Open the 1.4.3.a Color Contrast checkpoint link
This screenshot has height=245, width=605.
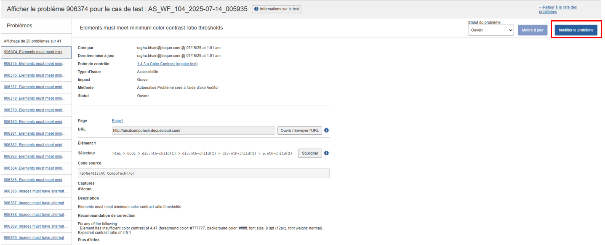(x=167, y=64)
